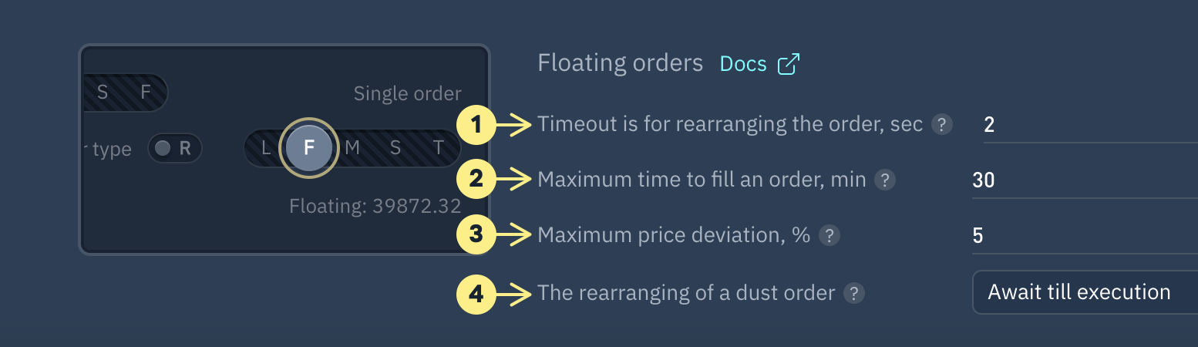Viewport: 1198px width, 347px height.
Task: Click the yellow number 1 annotation marker
Action: coord(476,124)
